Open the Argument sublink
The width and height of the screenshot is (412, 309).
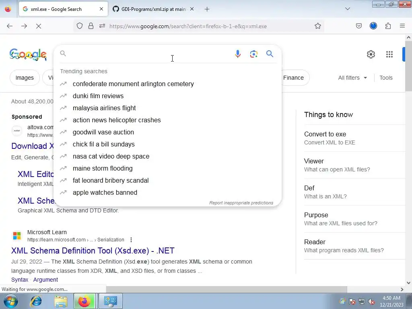coord(45,280)
